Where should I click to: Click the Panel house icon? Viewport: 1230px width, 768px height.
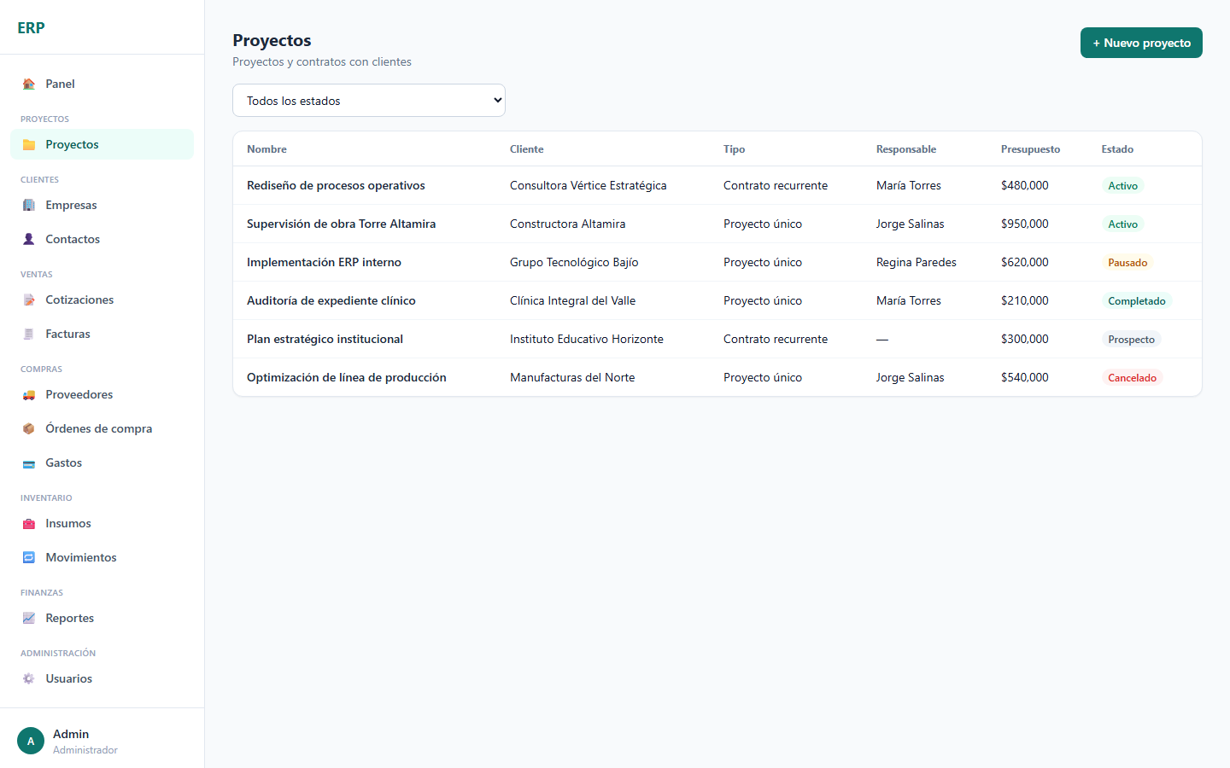click(29, 84)
